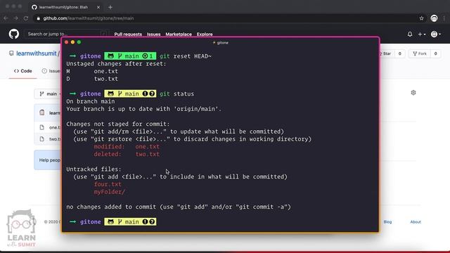The width and height of the screenshot is (450, 253).
Task: Fork the repository
Action: (x=420, y=53)
